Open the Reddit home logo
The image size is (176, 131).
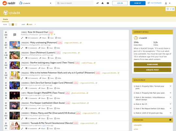pos(9,3)
